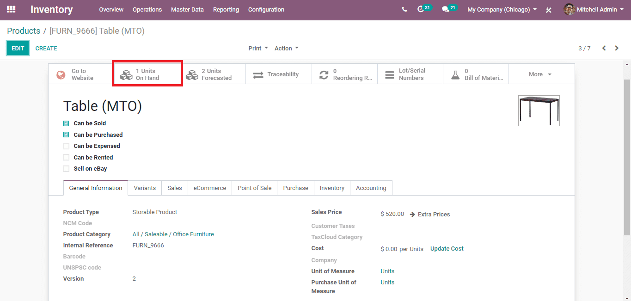Open the Overview menu

click(x=111, y=9)
